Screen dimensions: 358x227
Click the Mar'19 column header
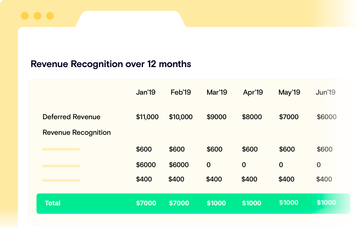(x=217, y=92)
